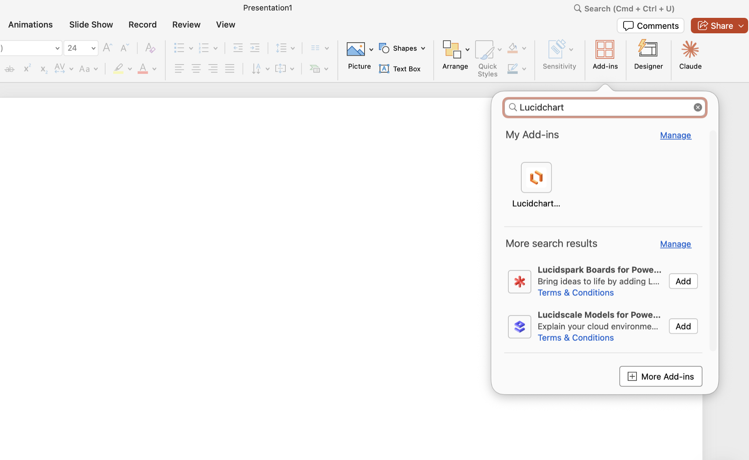The image size is (749, 460).
Task: Convert to SmartArt icon
Action: [319, 69]
